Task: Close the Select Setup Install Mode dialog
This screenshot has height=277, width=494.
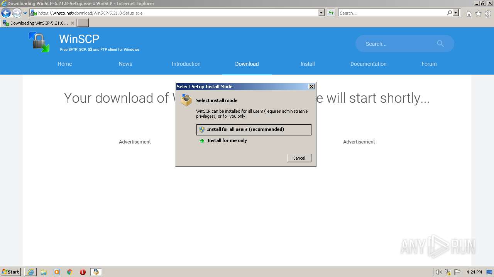Action: [x=311, y=87]
